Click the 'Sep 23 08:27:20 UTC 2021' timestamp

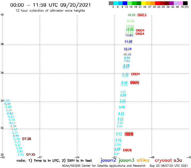tap(169, 166)
